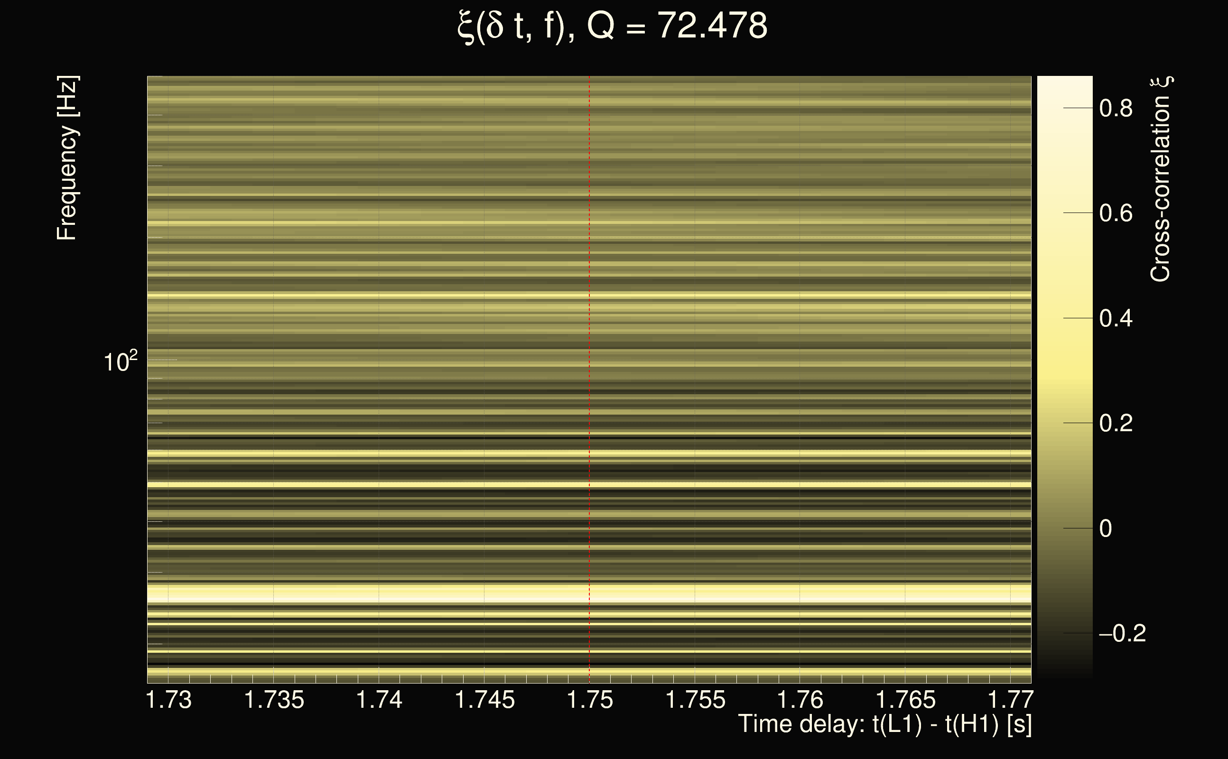Click the Cross-correlation ξ colorbar title
Screen dimensions: 1228x759
(1161, 179)
